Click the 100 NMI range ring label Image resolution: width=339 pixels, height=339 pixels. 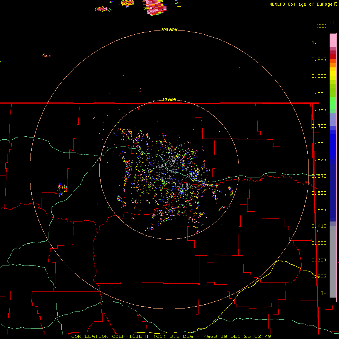[x=169, y=30]
